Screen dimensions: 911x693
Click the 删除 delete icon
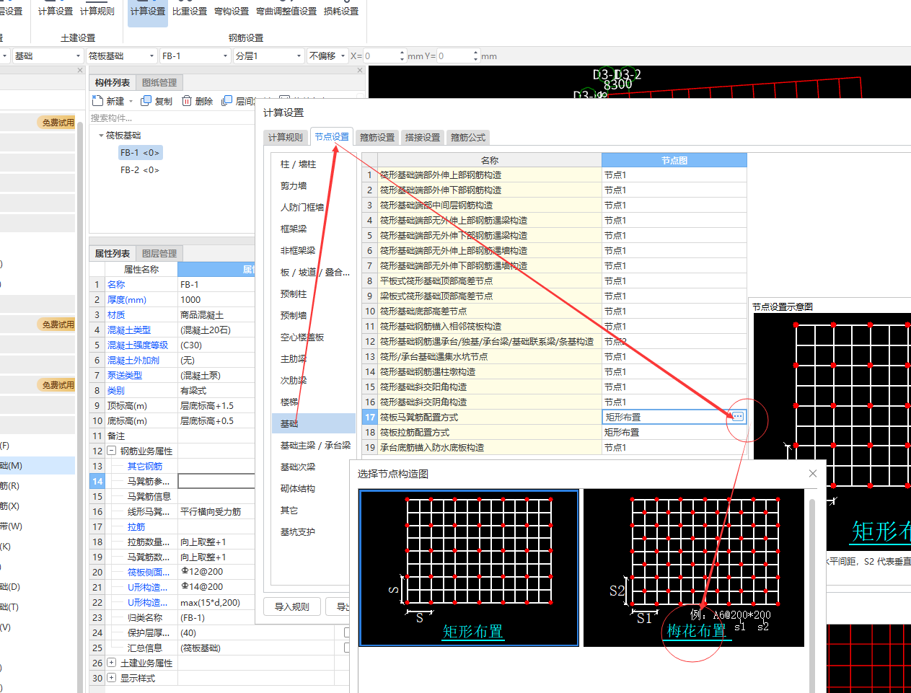(x=187, y=101)
